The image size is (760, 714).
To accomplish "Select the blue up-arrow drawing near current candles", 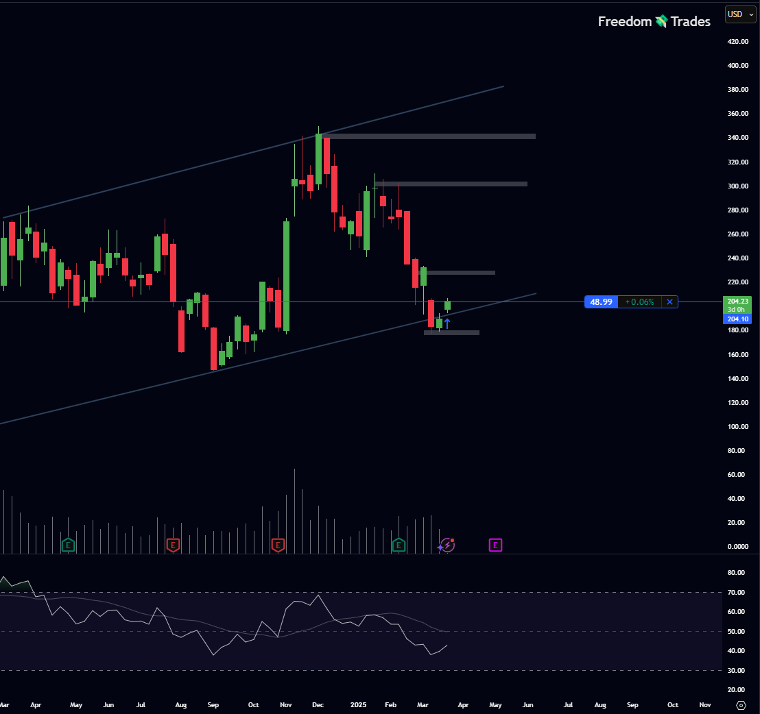I will (x=447, y=323).
